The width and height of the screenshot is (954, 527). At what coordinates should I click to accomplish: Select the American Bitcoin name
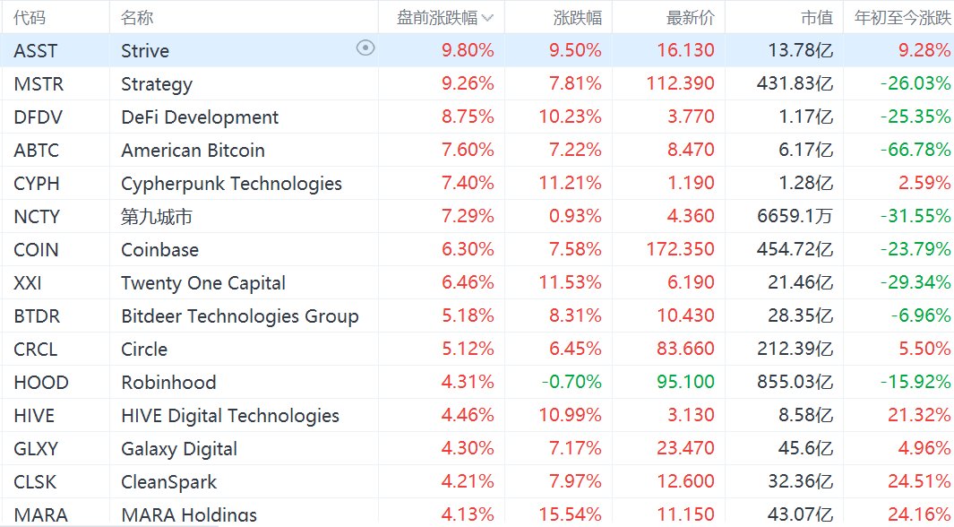click(x=193, y=150)
